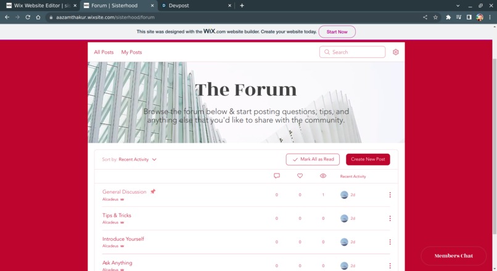This screenshot has height=271, width=497.
Task: Open the Members Chat button
Action: [454, 256]
